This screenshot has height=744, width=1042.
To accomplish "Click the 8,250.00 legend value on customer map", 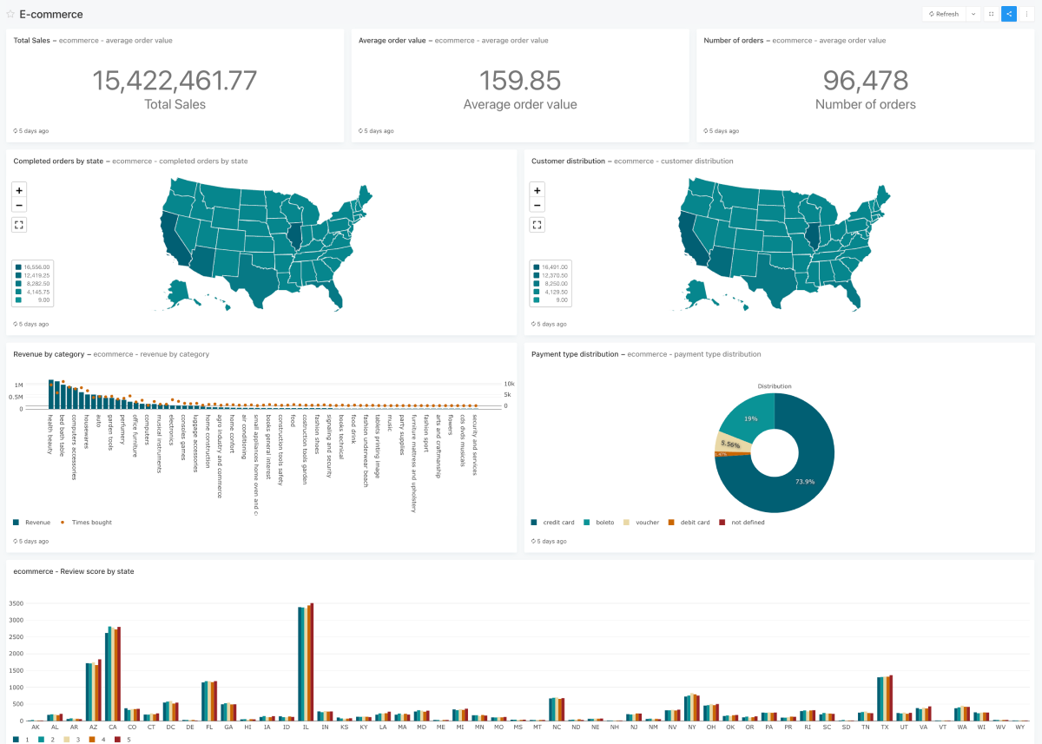I will [x=556, y=283].
